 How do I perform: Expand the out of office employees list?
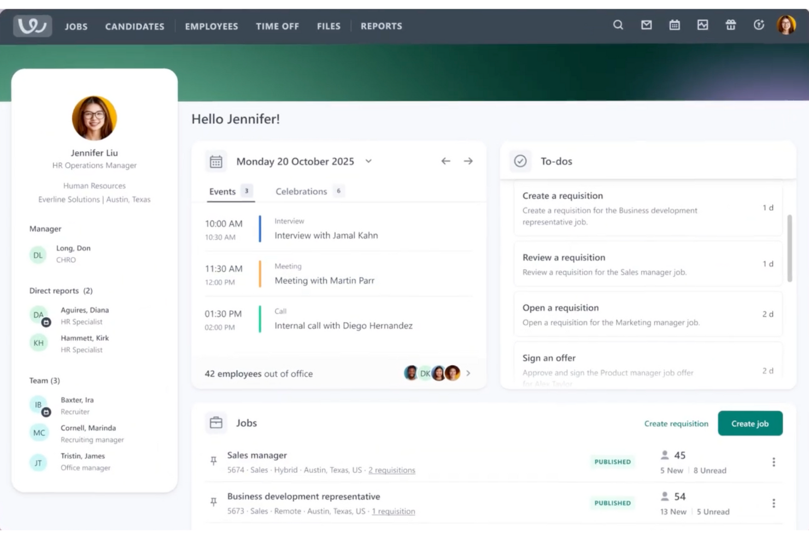[x=468, y=373]
